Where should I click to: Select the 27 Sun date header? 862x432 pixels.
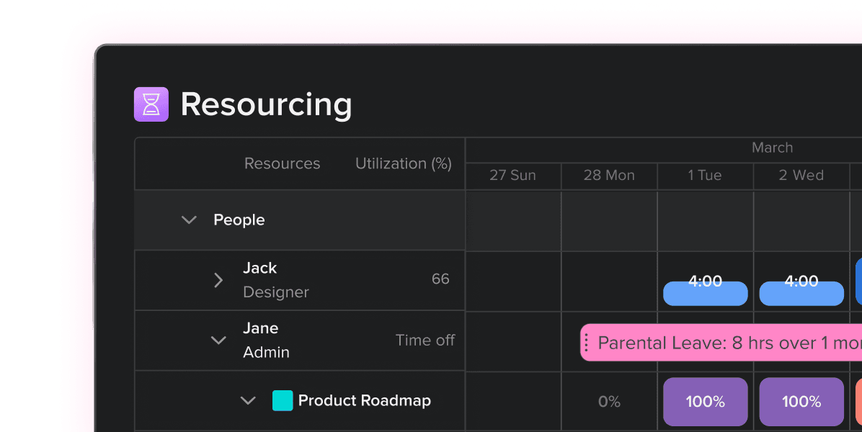pos(513,175)
